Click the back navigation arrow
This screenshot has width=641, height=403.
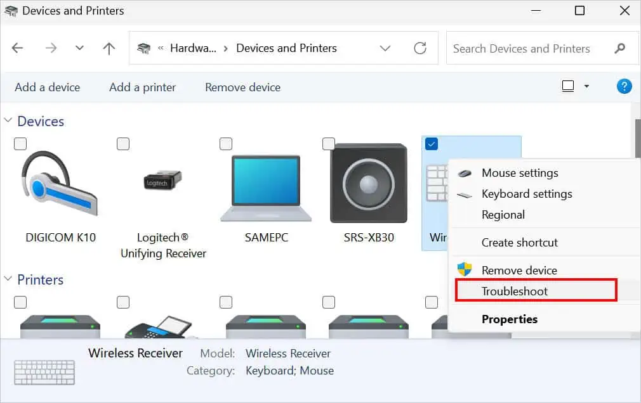click(x=17, y=48)
